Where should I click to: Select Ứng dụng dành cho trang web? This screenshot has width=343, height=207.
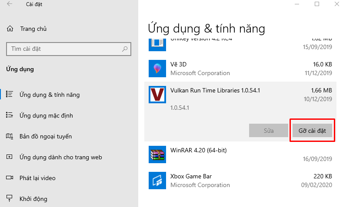coord(60,157)
